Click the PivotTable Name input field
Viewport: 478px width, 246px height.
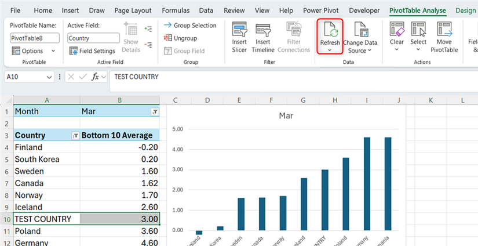coord(35,38)
